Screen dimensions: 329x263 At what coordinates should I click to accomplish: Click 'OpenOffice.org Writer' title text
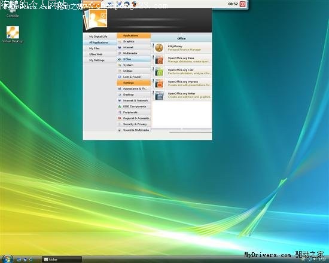[181, 93]
